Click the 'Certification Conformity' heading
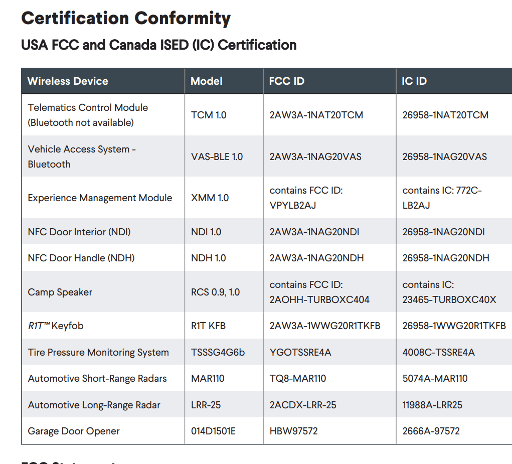Screen dimensions: 512x464 (126, 19)
